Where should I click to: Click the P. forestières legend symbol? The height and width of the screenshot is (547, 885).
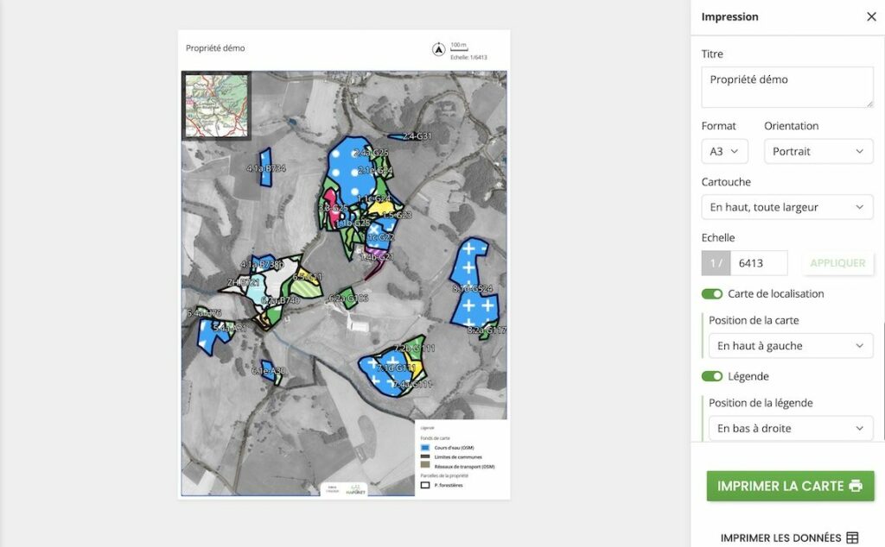425,485
